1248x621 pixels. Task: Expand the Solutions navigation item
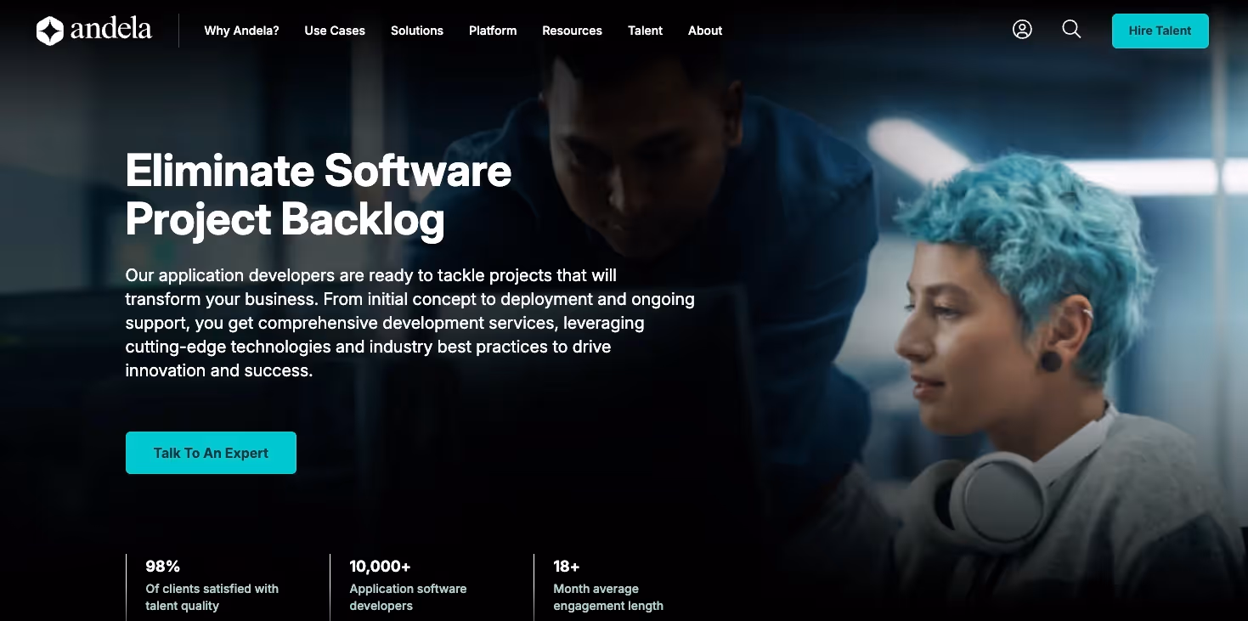coord(417,31)
